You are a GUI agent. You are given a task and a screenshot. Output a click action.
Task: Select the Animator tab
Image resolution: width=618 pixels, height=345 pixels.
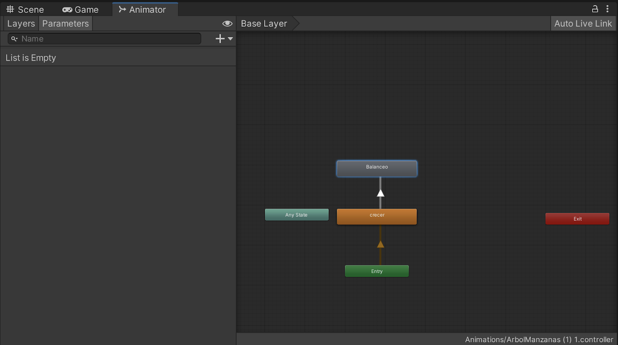143,10
